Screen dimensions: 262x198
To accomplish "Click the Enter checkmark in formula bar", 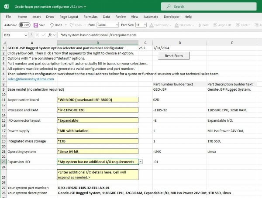I will [43, 35].
